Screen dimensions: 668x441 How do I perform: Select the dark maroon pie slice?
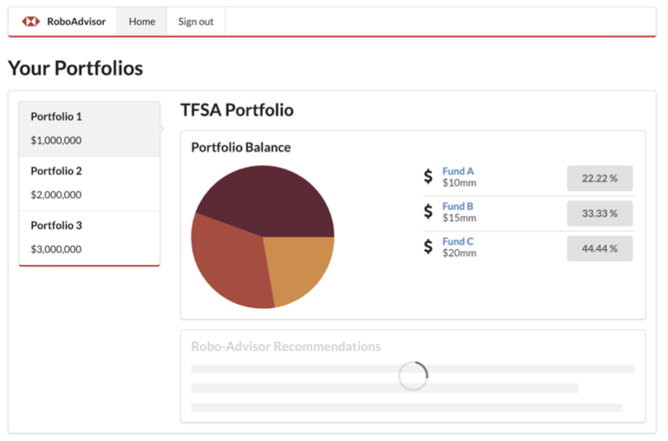coord(269,200)
